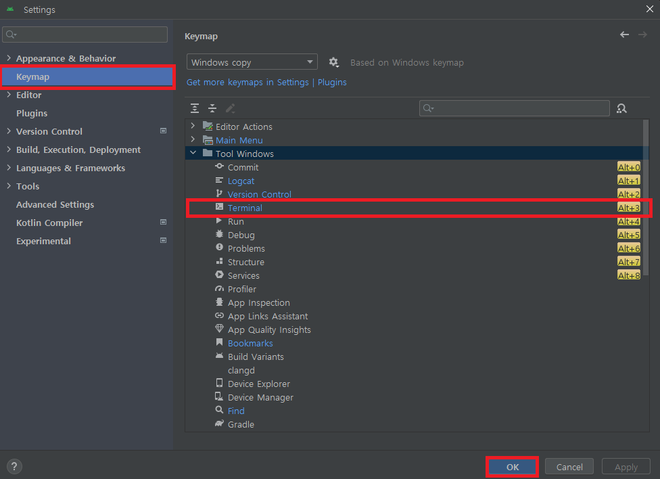
Task: Open the help question mark button
Action: coord(14,466)
